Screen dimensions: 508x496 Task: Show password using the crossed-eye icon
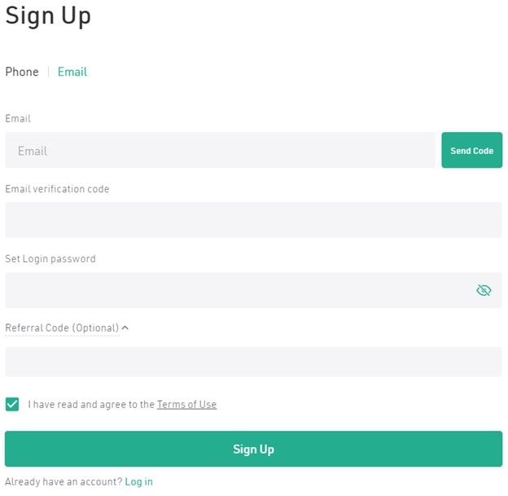coord(484,290)
